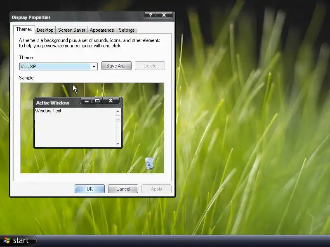The height and width of the screenshot is (247, 330).
Task: Click the sample window scrollbar thumb
Action: [x=118, y=118]
